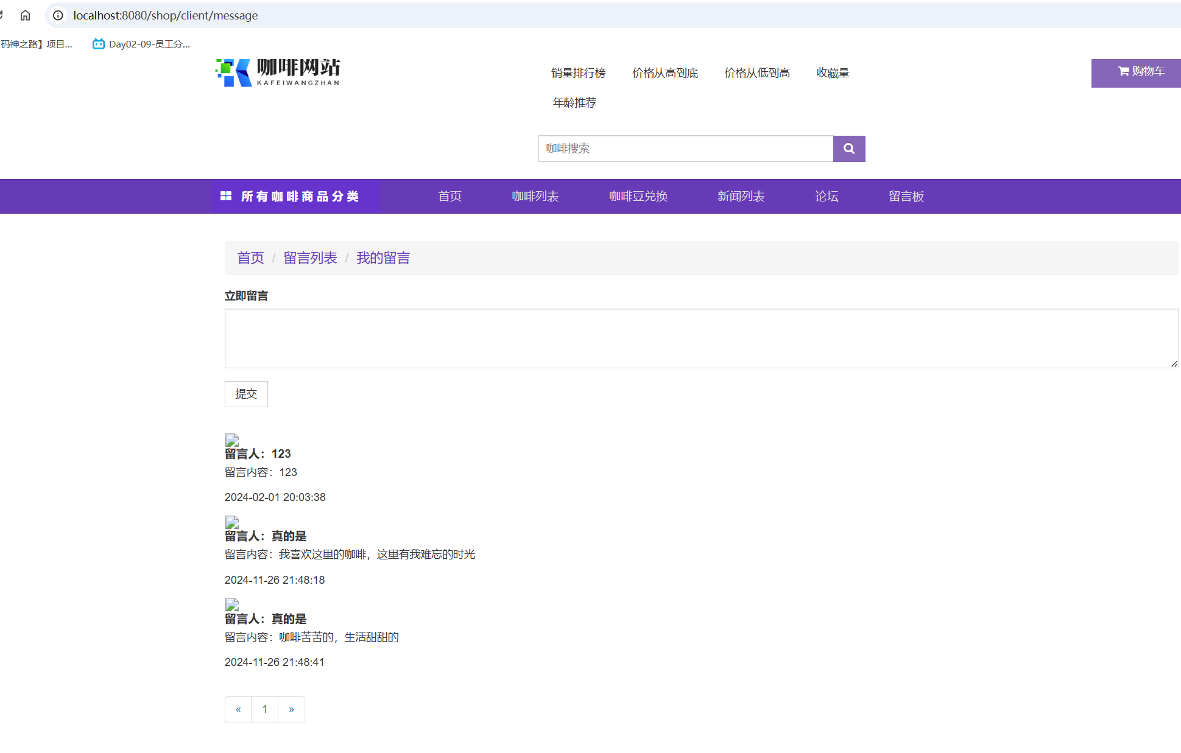Click the browser home icon

25,15
